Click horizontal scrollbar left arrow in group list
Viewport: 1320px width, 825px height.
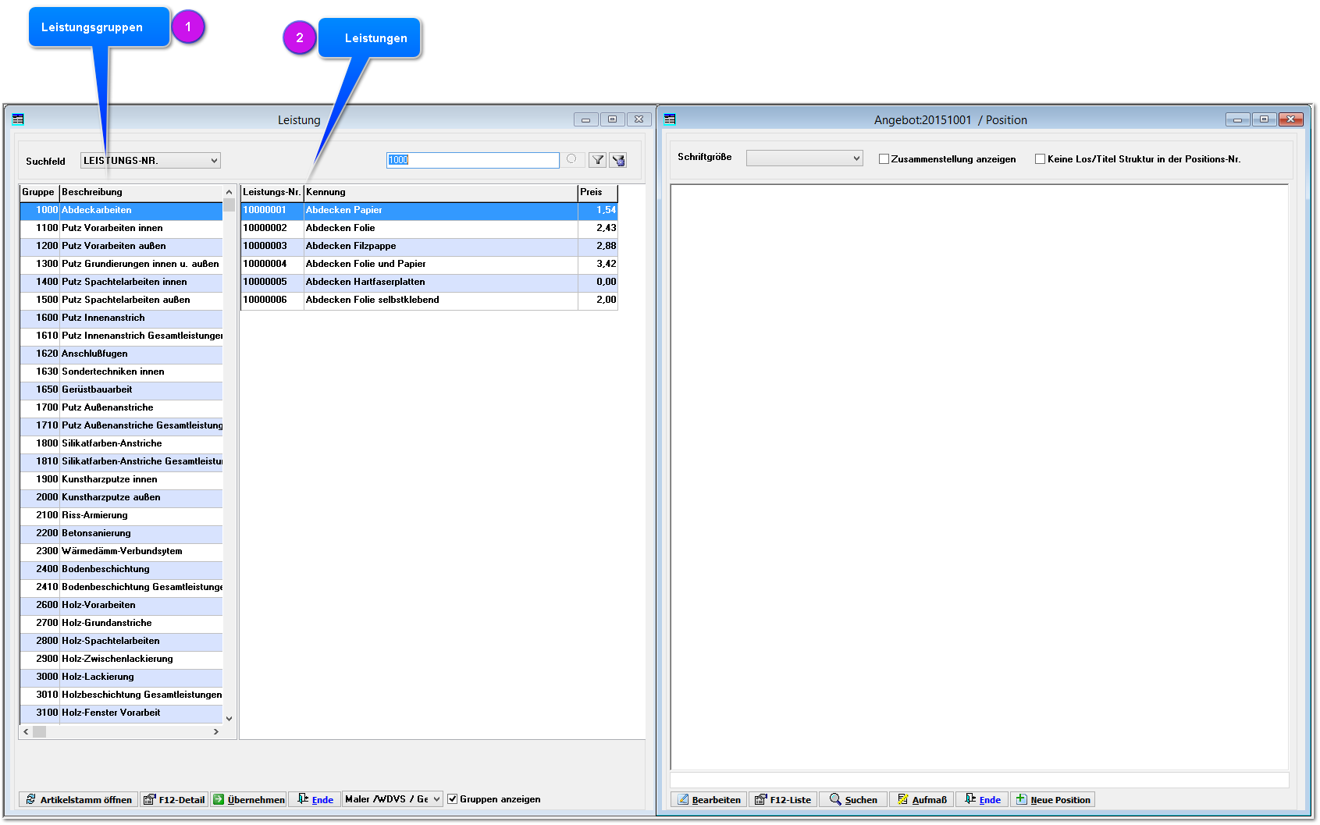tap(26, 732)
